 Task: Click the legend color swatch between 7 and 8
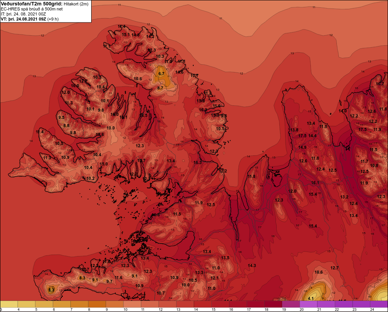[x=80, y=304]
